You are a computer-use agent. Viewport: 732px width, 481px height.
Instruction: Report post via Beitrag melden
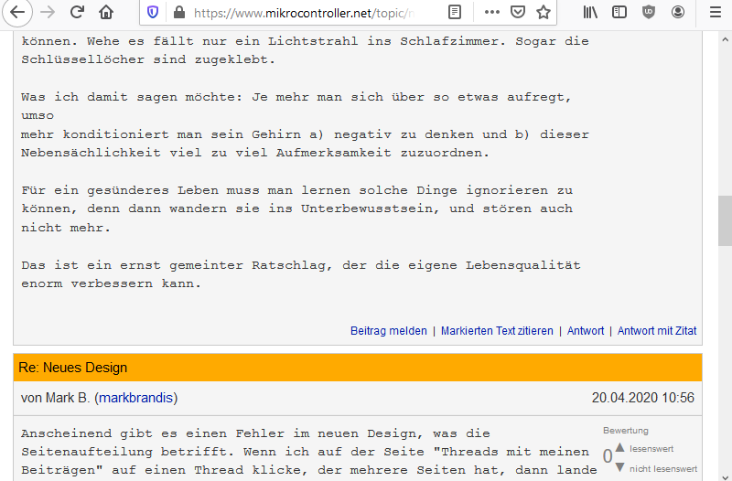pos(388,331)
